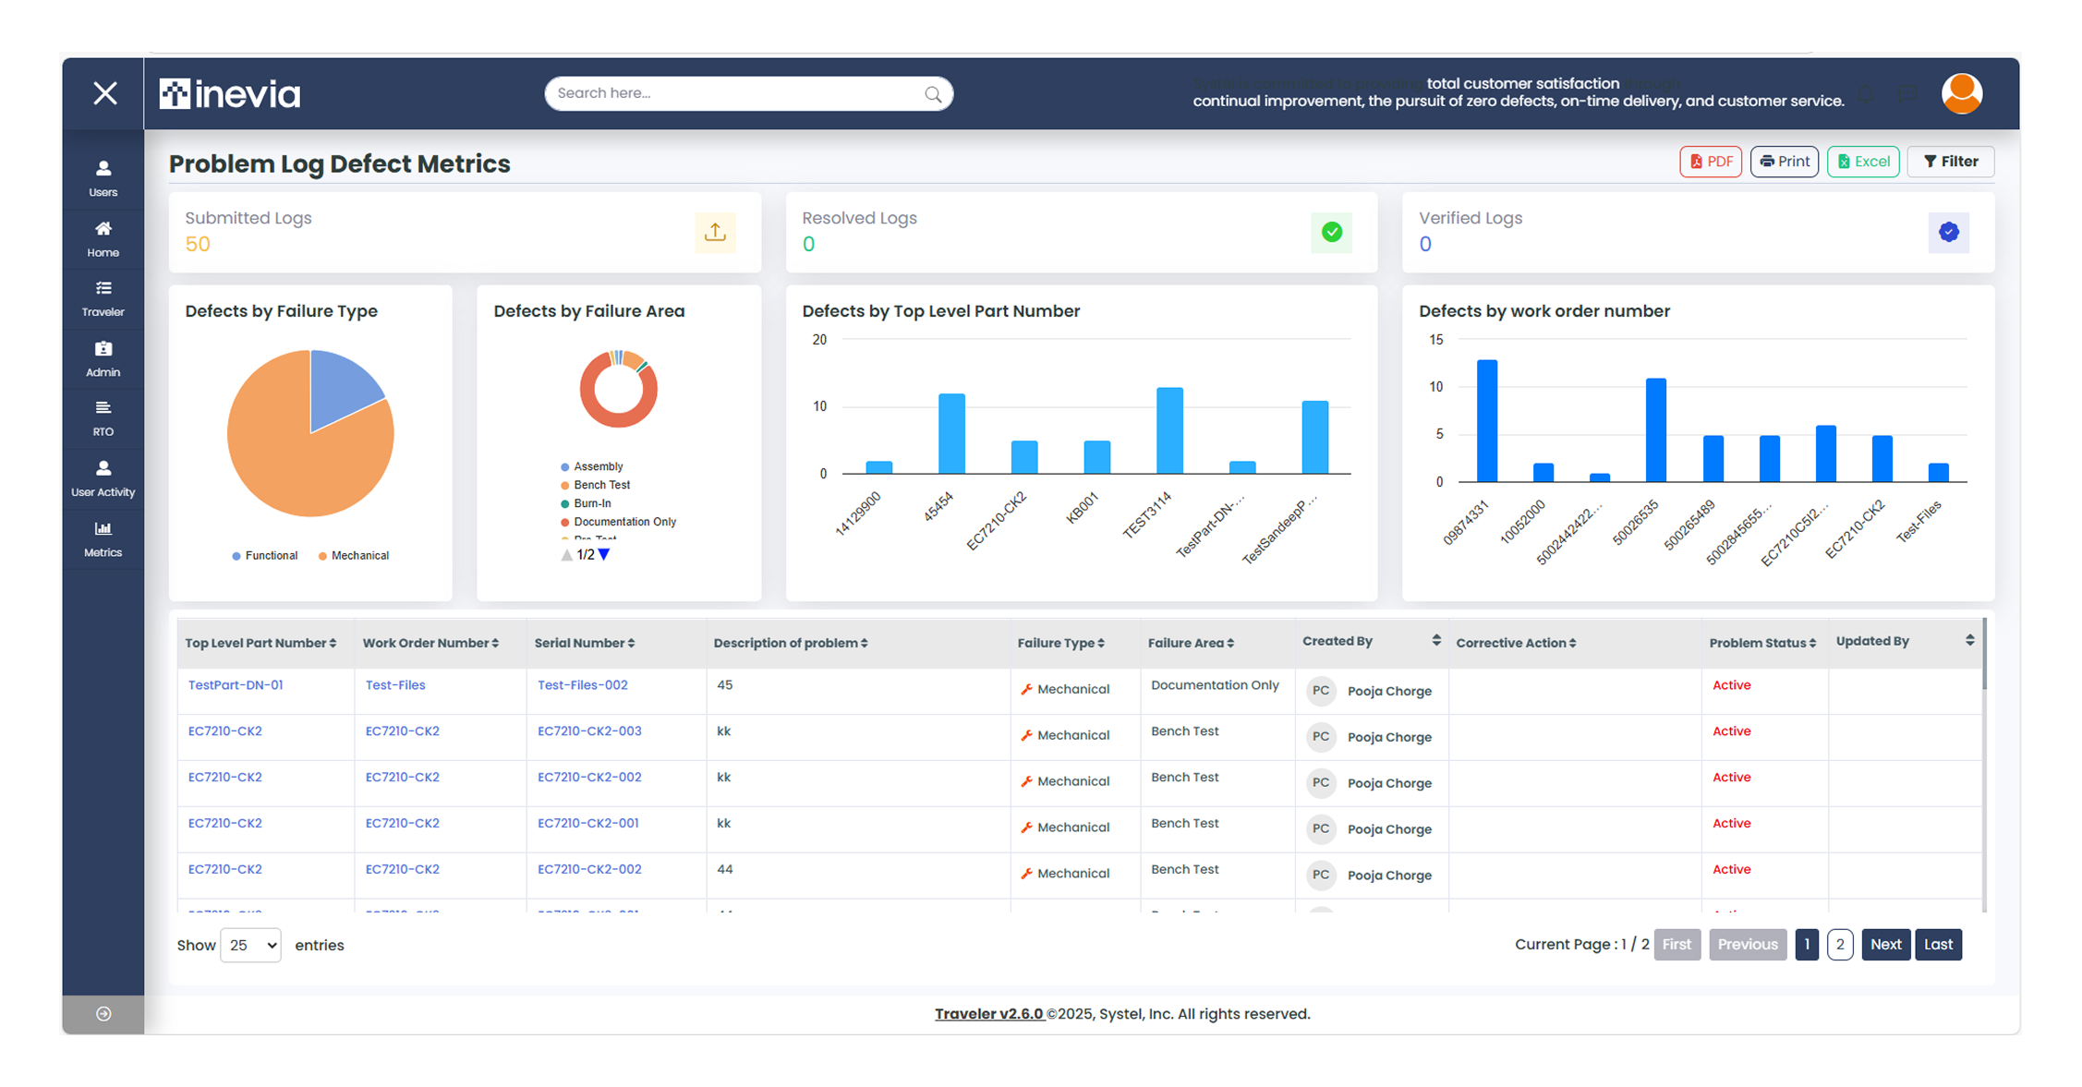
Task: Click the Resolved Logs green check icon
Action: 1331,232
